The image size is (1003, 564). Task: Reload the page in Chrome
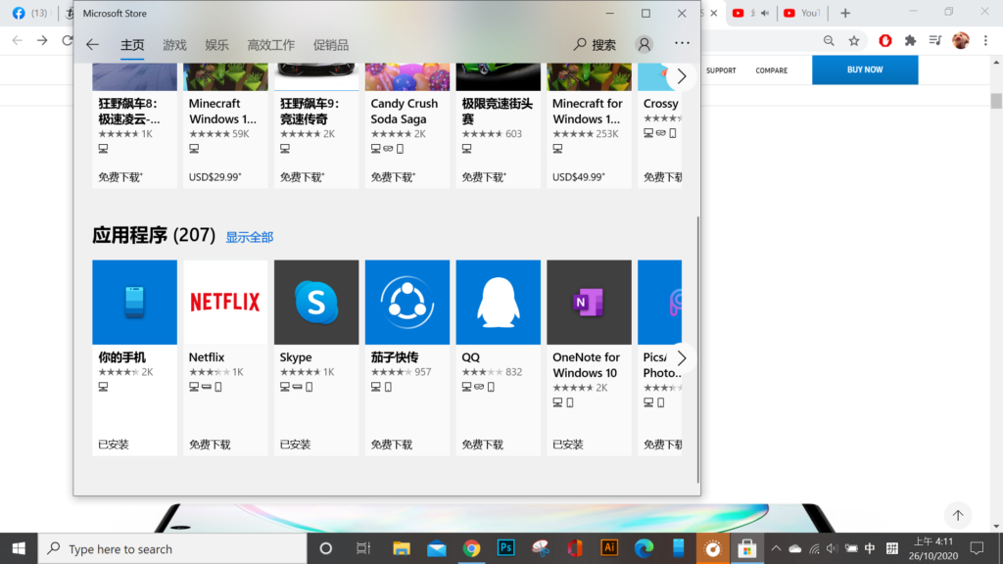(x=68, y=40)
